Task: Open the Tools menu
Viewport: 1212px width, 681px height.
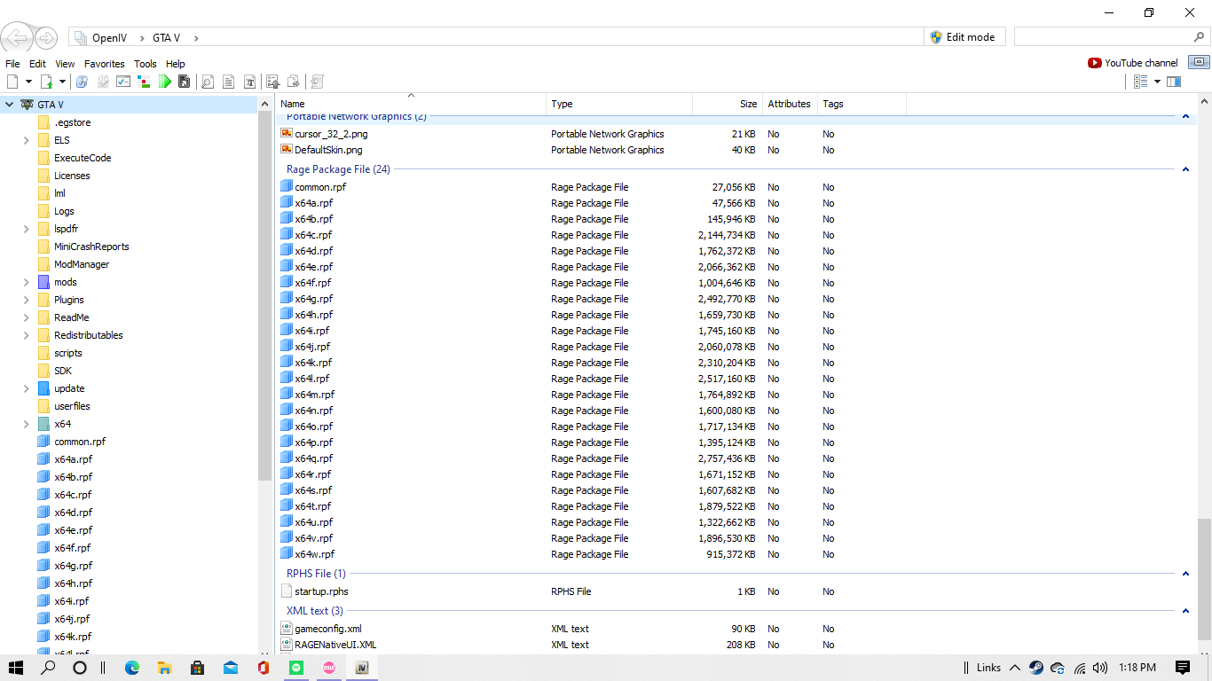Action: (146, 64)
